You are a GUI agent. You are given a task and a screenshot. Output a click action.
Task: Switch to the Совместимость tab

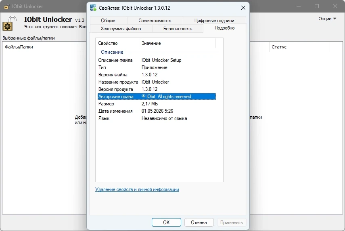coord(155,21)
